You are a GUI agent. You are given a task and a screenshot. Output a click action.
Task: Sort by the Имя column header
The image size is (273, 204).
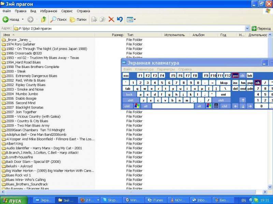[47, 35]
